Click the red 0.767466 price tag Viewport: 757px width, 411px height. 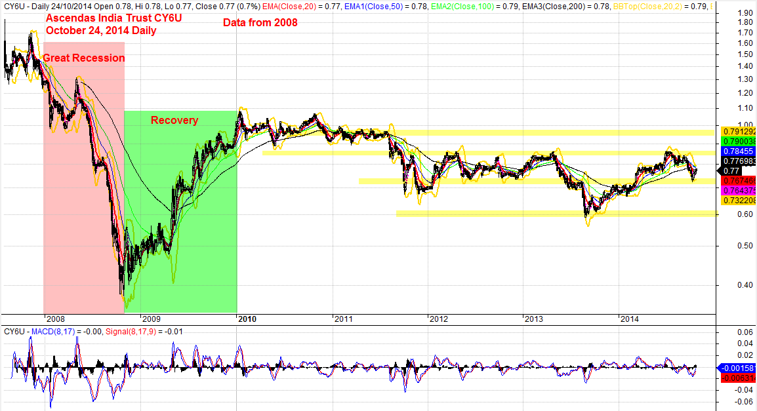click(739, 180)
